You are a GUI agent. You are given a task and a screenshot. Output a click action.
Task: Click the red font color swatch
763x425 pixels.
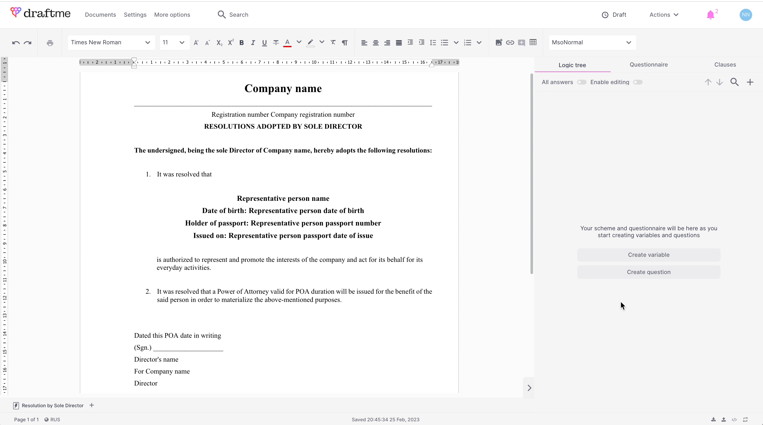(287, 43)
